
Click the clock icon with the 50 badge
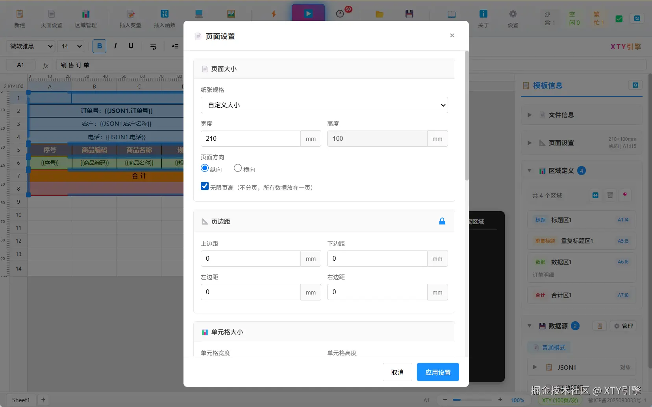click(340, 14)
